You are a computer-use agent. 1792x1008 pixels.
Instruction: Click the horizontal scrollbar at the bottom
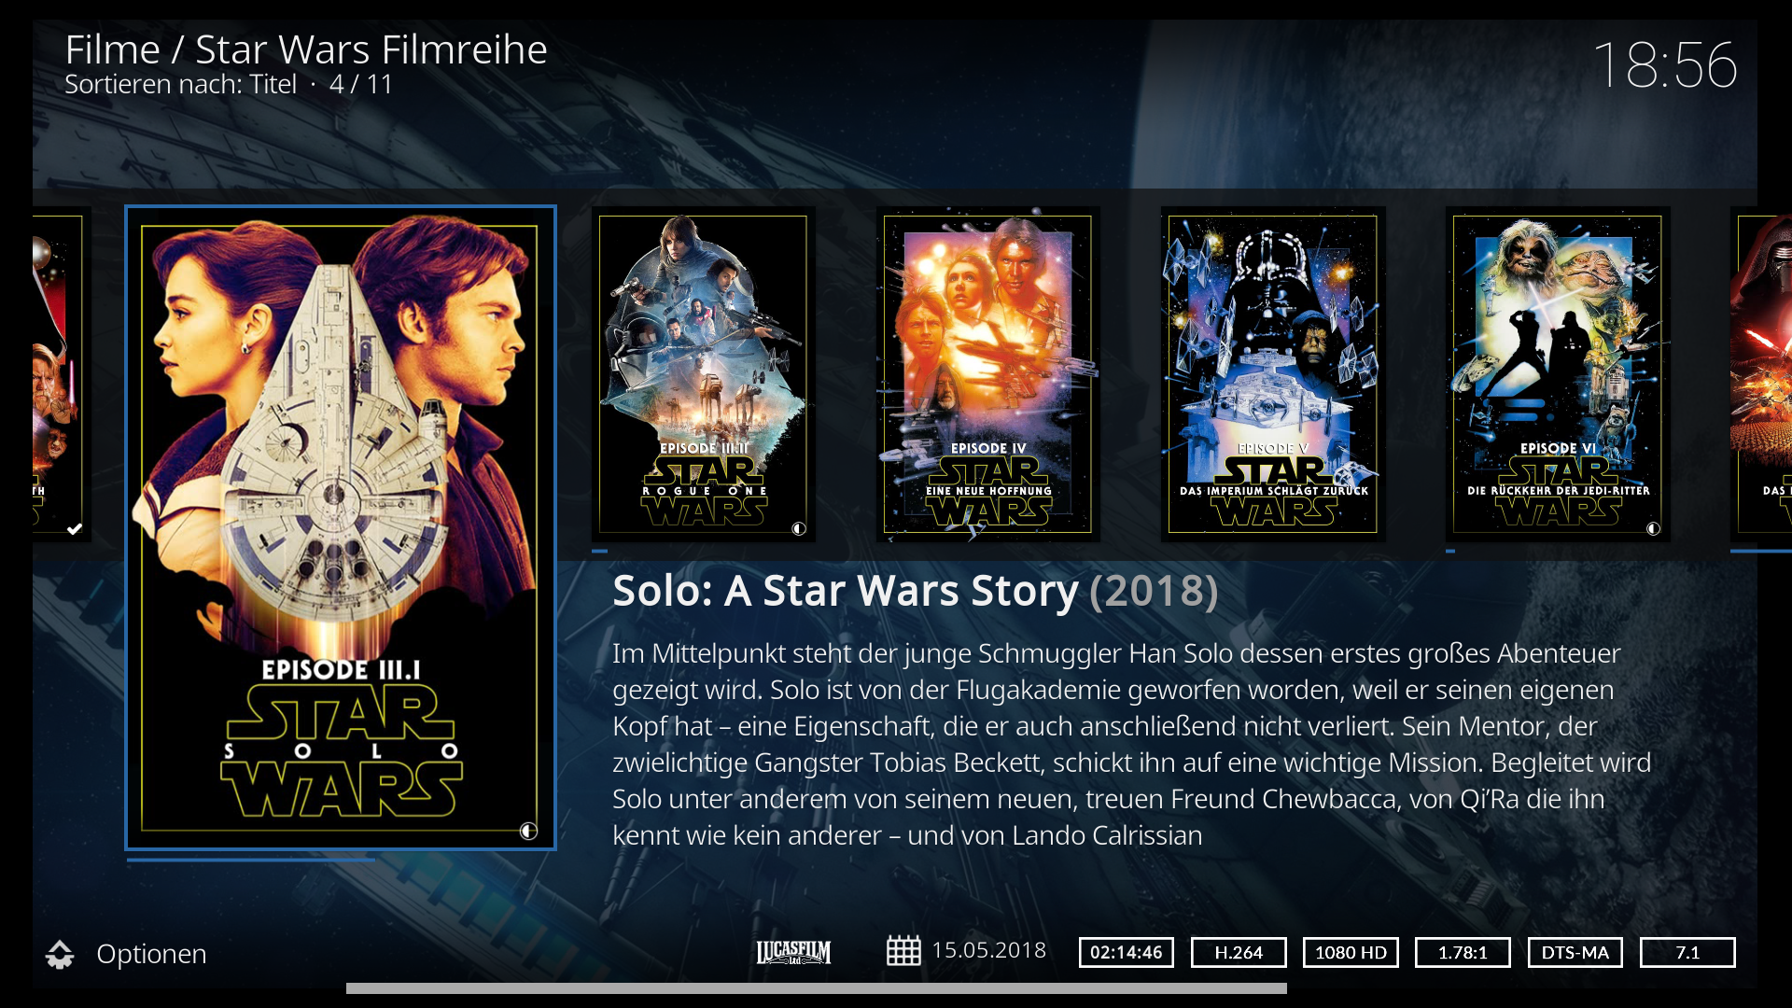(817, 987)
